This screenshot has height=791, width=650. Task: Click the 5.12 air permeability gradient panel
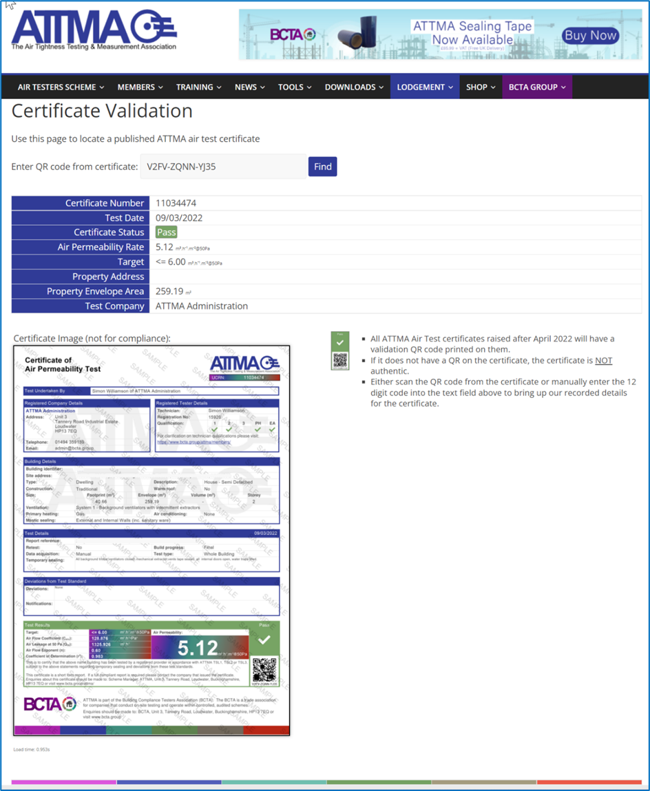200,646
